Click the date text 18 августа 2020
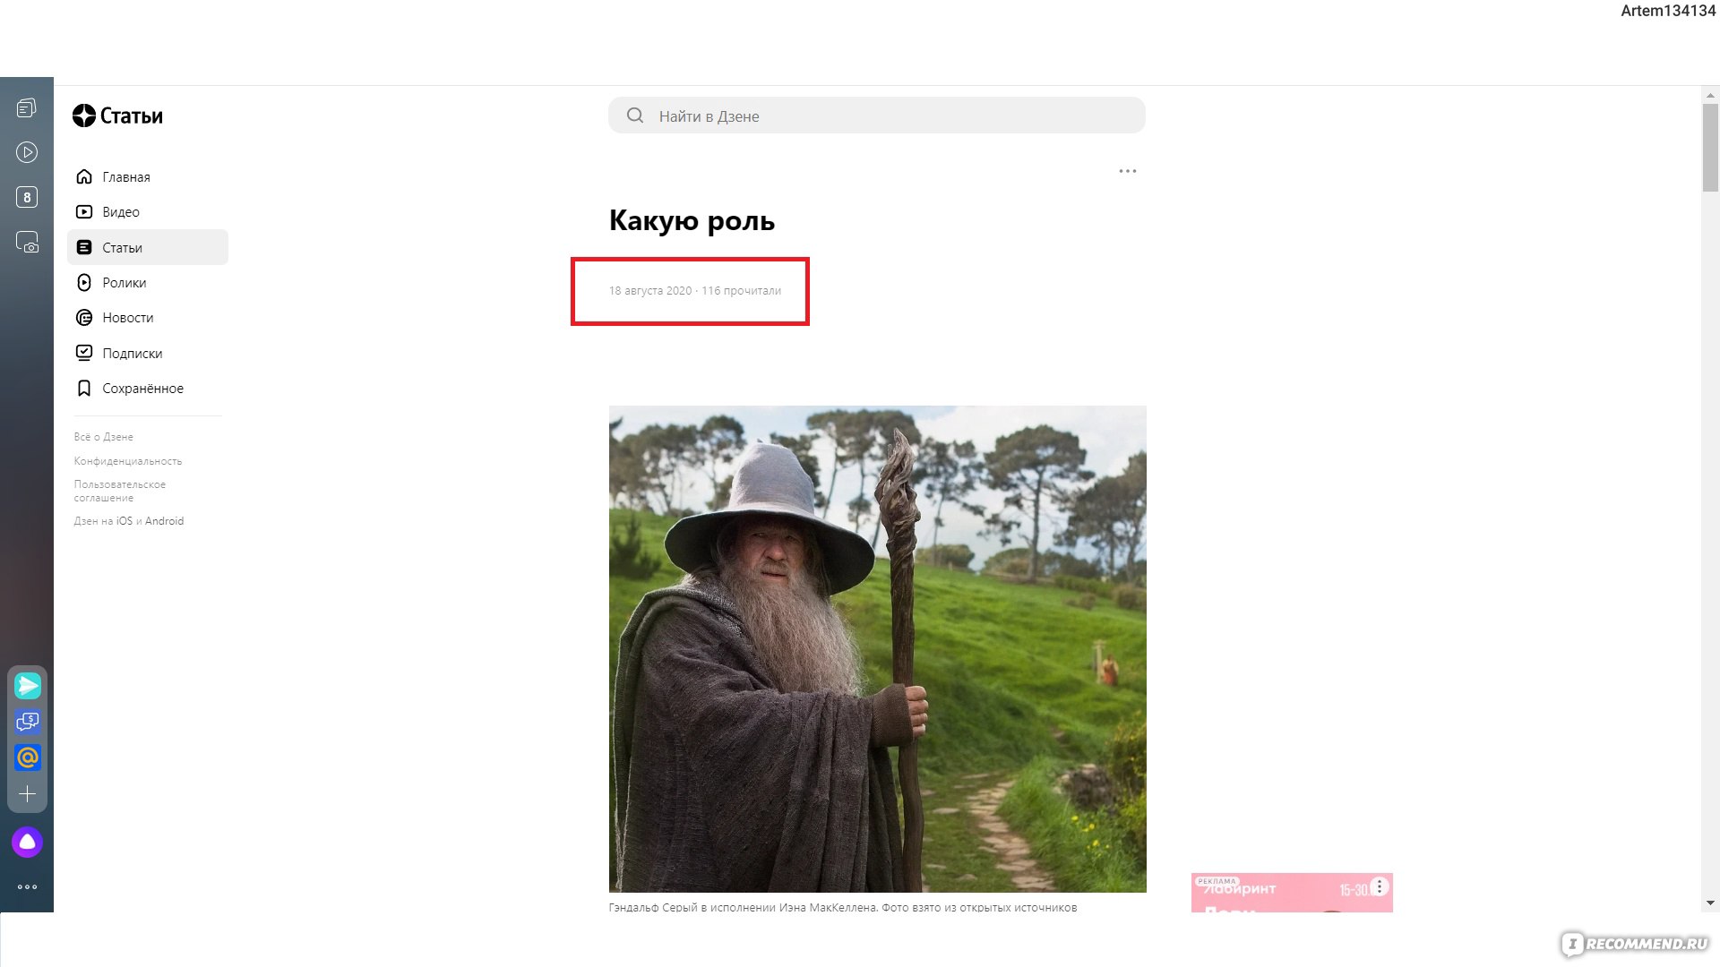The width and height of the screenshot is (1720, 967). [x=650, y=291]
